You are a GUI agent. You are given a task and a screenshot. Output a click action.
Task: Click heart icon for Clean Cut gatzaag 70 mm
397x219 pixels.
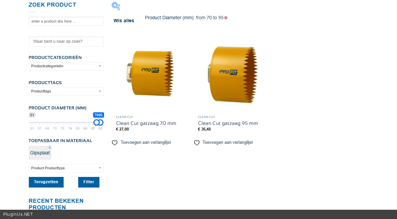tap(115, 143)
